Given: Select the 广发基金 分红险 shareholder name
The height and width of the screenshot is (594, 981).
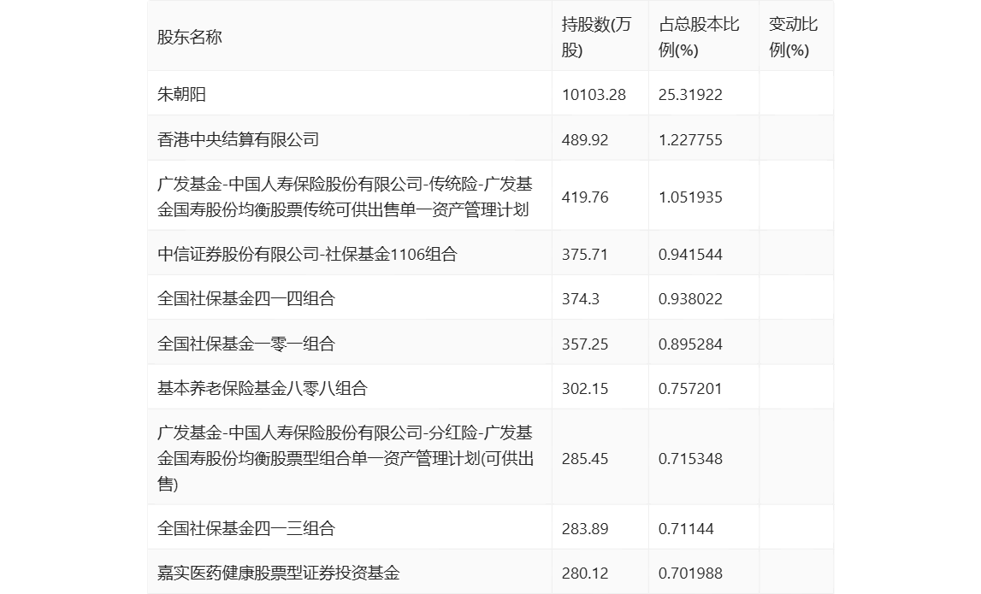Looking at the screenshot, I should pyautogui.click(x=346, y=458).
